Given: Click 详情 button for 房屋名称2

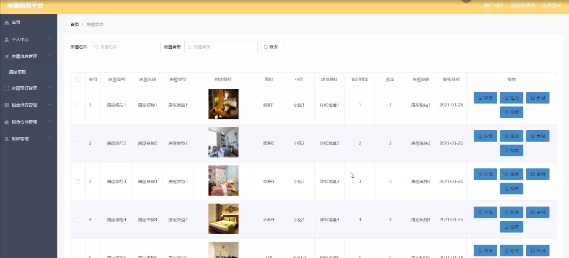Looking at the screenshot, I should [485, 136].
